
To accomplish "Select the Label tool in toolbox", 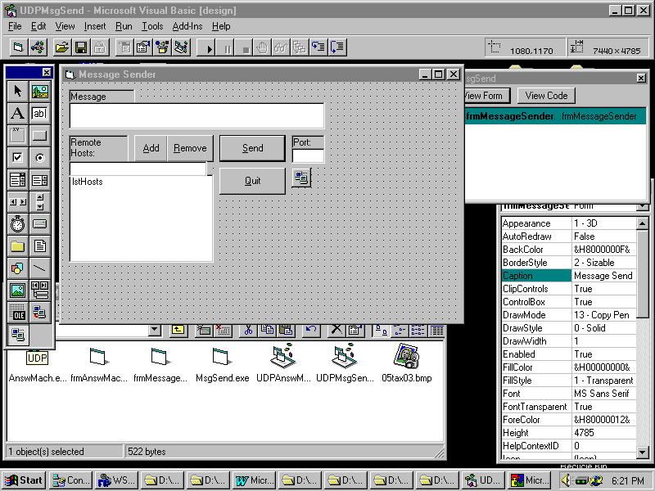I will click(17, 114).
